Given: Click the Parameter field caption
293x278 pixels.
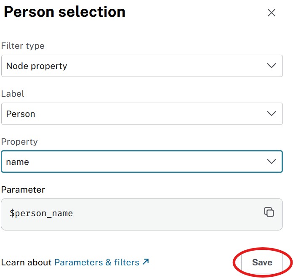Looking at the screenshot, I should click(23, 190).
